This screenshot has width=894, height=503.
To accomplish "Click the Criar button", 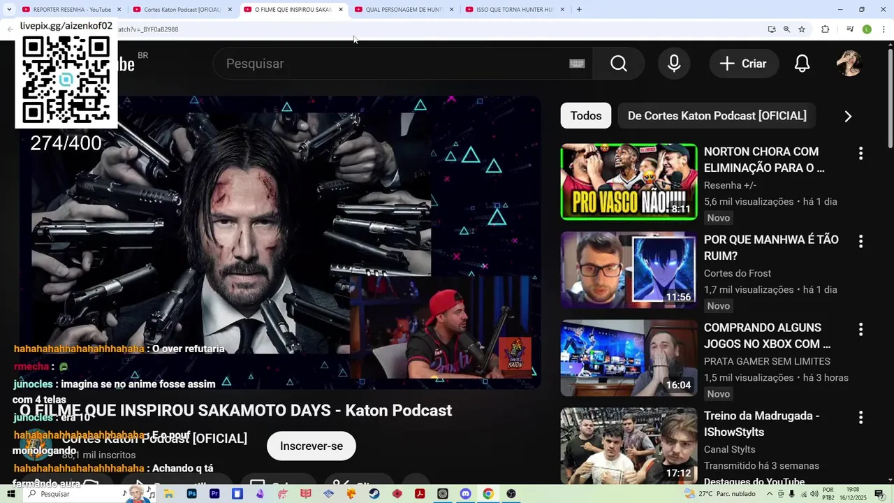I will (x=743, y=64).
